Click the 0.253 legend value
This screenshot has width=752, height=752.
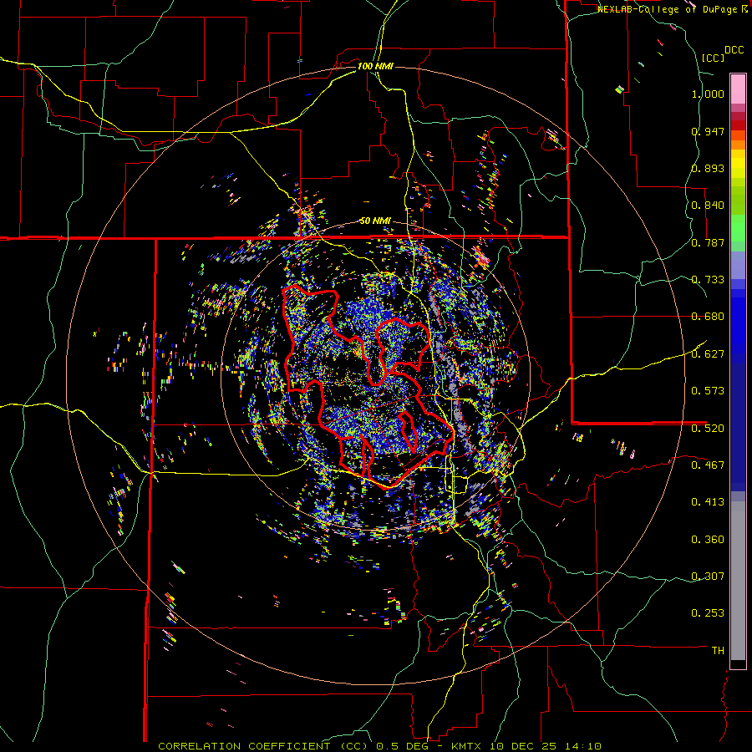[708, 613]
